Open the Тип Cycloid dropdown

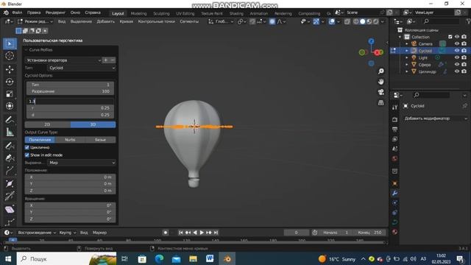click(x=82, y=68)
